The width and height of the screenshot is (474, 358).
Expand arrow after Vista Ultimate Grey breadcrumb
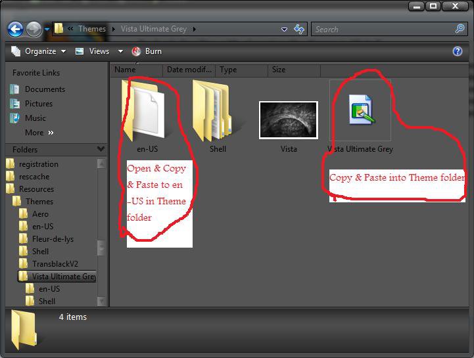click(x=194, y=29)
